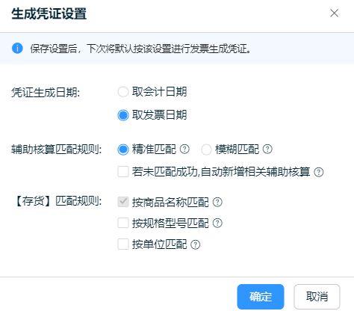Open help icon next to 模糊匹配
This screenshot has height=311, width=354.
[267, 150]
